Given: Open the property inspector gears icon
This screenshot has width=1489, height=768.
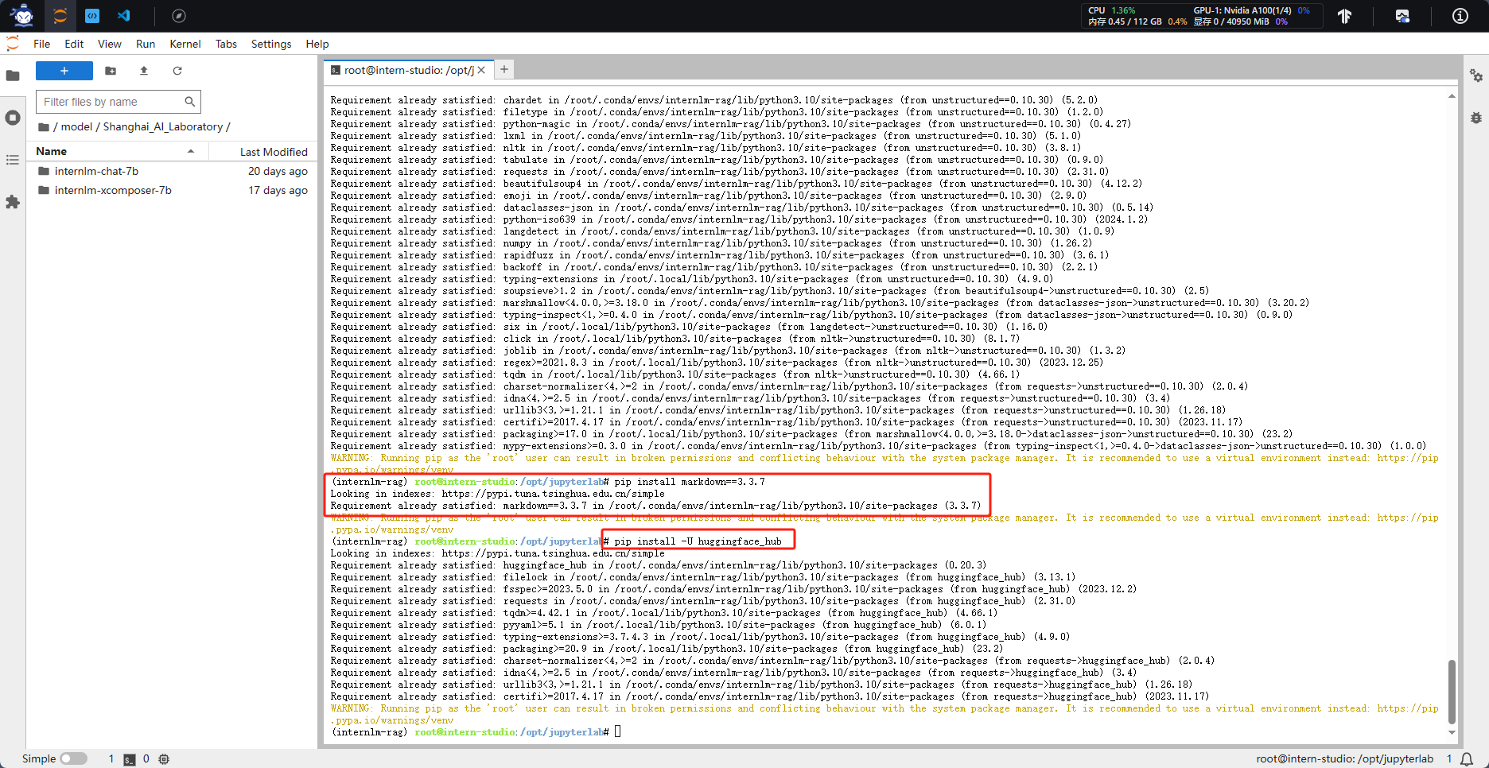Looking at the screenshot, I should [x=1476, y=76].
